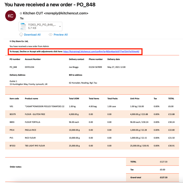Click delivery date May 27, 2021 12:00
183x183 pixels.
pos(117,67)
